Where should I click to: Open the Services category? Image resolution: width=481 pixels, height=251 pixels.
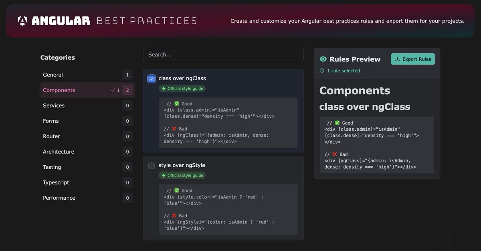tap(88, 105)
